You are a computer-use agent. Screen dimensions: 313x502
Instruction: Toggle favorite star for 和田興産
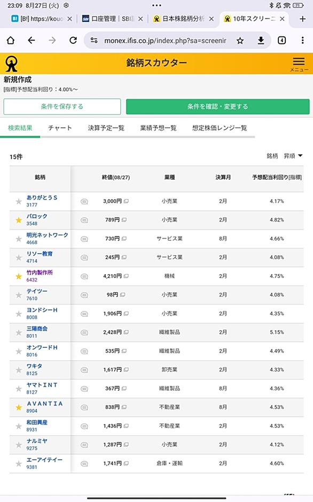click(19, 426)
